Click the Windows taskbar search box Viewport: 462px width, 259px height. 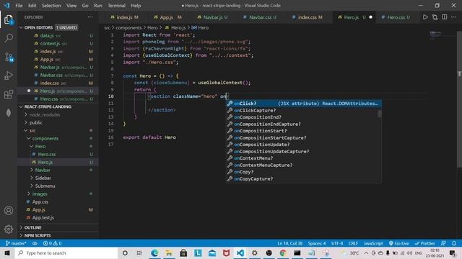pyautogui.click(x=66, y=253)
